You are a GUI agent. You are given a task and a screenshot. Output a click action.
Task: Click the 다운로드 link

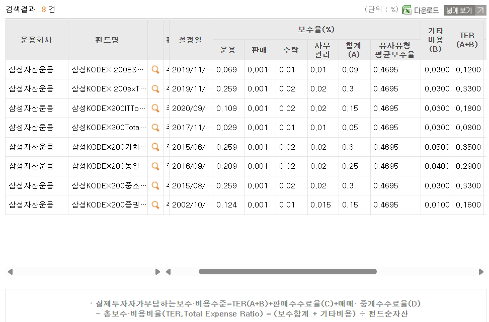(x=426, y=10)
